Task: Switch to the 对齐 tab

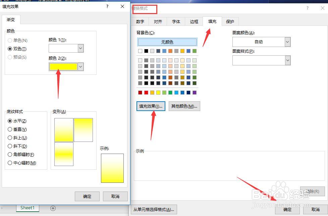Action: click(x=158, y=21)
